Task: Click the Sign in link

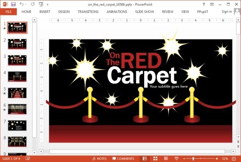Action: 227,12
